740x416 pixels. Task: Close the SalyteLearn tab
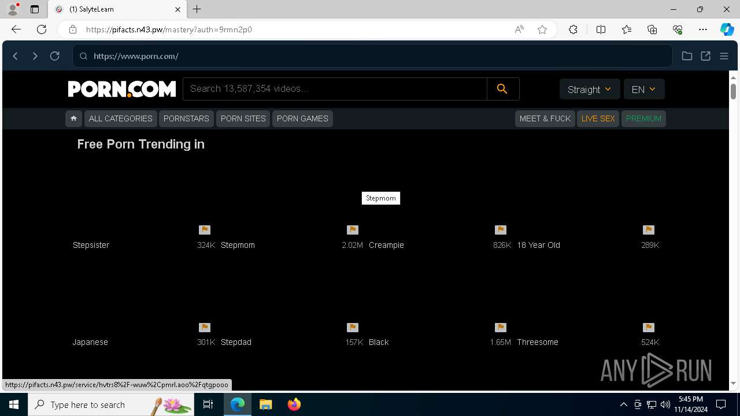pyautogui.click(x=178, y=9)
